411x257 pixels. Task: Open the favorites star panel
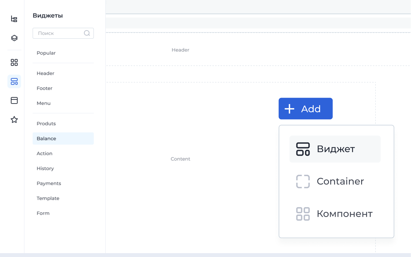pyautogui.click(x=14, y=120)
